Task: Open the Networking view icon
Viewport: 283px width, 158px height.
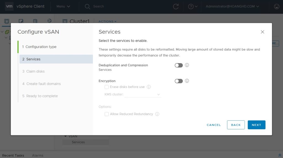Action: [49, 21]
